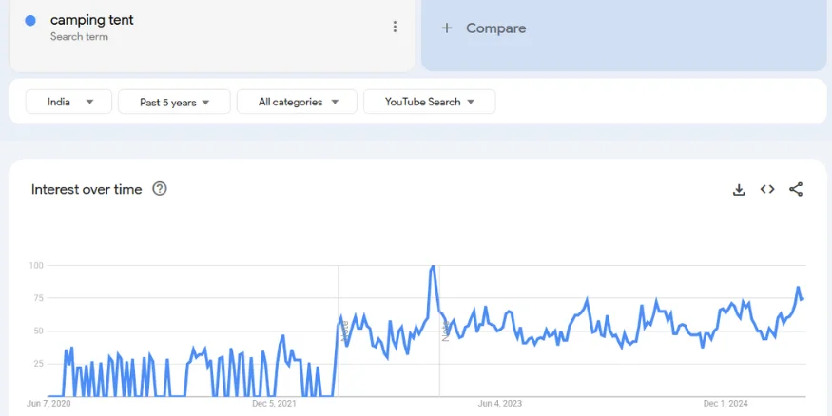Click the plus icon beside Compare
Image resolution: width=832 pixels, height=416 pixels.
[x=447, y=28]
